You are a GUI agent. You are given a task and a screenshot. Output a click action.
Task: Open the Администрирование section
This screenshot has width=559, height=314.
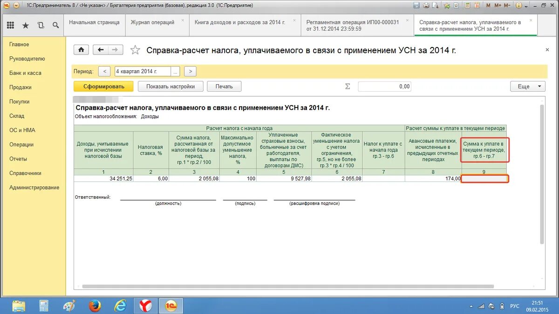(x=34, y=187)
